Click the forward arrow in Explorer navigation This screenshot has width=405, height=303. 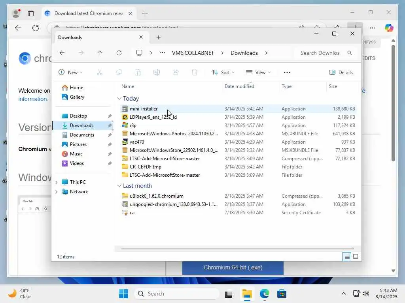pyautogui.click(x=81, y=53)
